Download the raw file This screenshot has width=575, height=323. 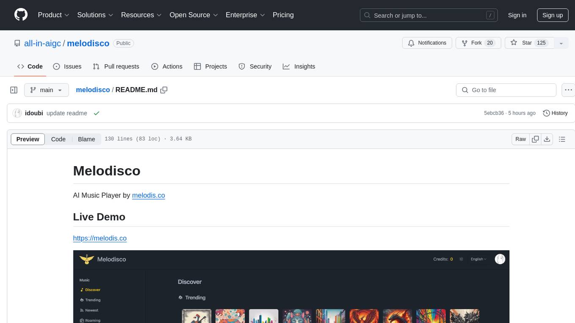coord(547,139)
